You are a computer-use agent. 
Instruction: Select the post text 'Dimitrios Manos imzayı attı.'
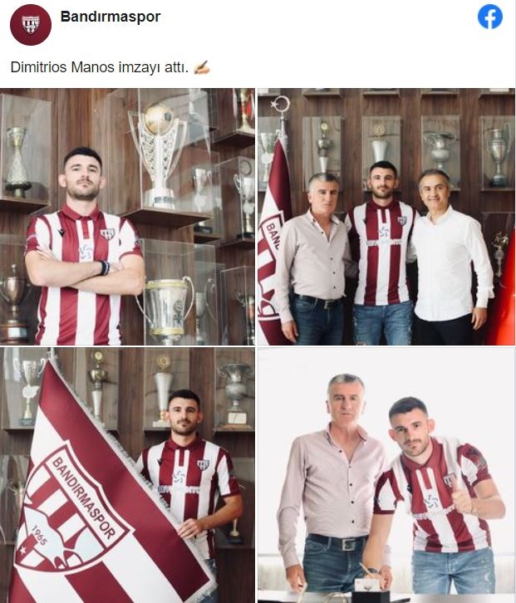point(100,67)
